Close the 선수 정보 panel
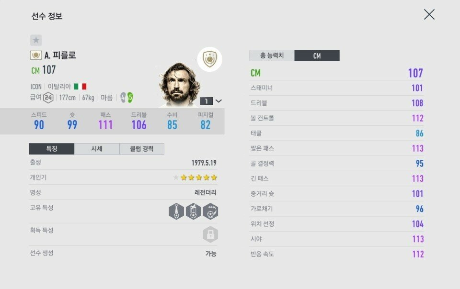Screen dimensions: 460x289 429,14
